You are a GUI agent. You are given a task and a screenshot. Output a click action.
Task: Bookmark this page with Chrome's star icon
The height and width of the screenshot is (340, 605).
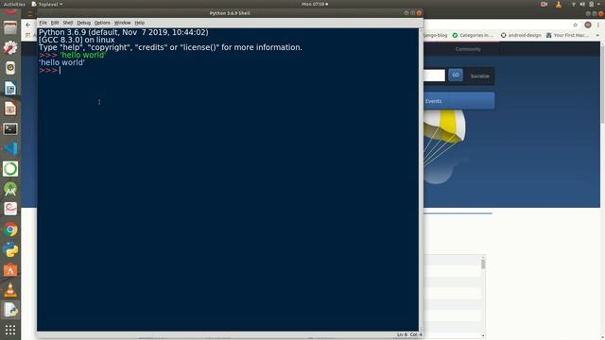576,25
